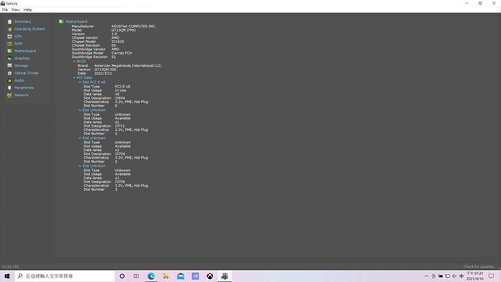Viewport: 501px width, 282px height.
Task: Click the Chipset Model value ID1630
Action: point(118,42)
